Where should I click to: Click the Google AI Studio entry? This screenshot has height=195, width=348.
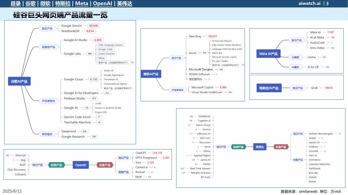click(x=75, y=40)
